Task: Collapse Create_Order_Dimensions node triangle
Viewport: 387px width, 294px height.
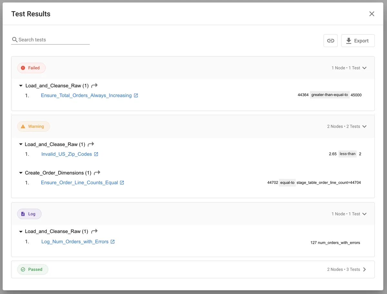Action: (21, 173)
